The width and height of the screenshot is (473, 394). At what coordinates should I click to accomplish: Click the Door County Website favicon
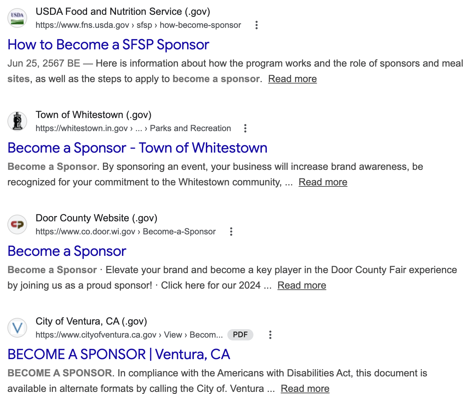[x=17, y=224]
